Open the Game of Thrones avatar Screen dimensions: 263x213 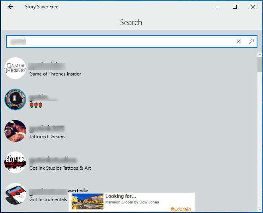15,68
